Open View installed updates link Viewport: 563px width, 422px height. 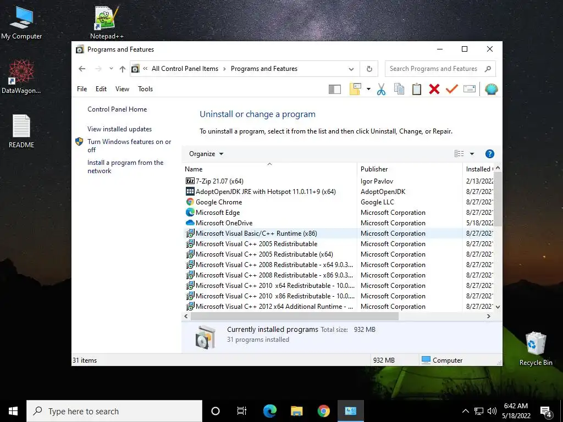click(119, 129)
